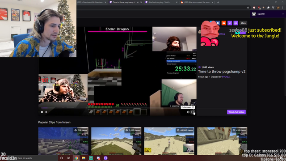This screenshot has height=161, width=286.
Task: Bookmark this page with the star icon
Action: click(x=248, y=8)
